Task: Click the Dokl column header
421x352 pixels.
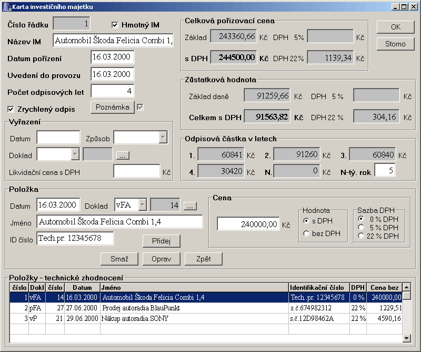Action: pyautogui.click(x=37, y=288)
